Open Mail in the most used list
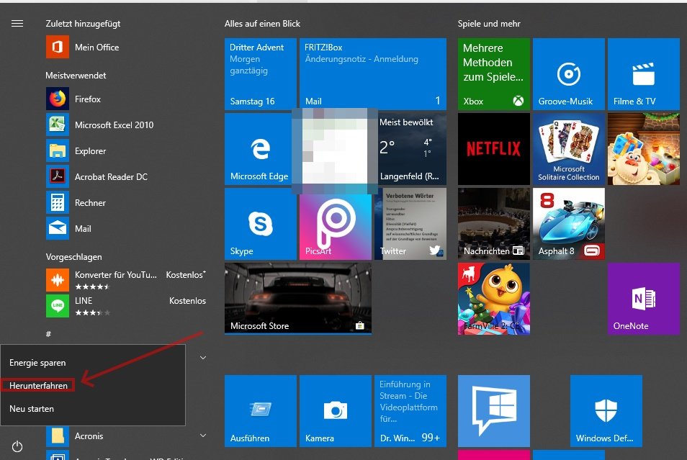This screenshot has height=460, width=687. click(x=126, y=228)
